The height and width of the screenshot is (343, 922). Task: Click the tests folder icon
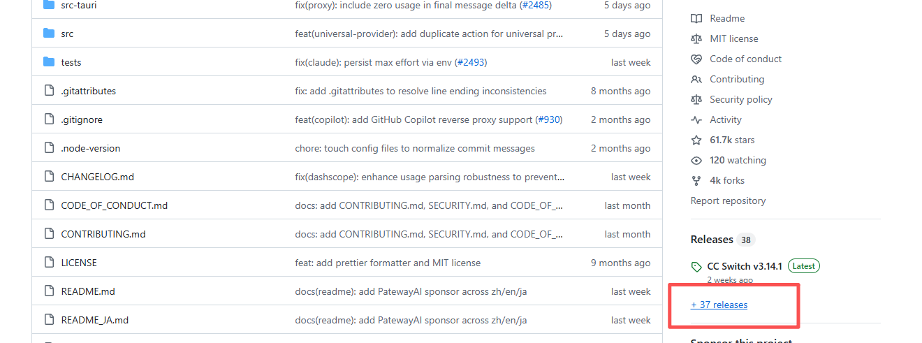click(x=49, y=62)
